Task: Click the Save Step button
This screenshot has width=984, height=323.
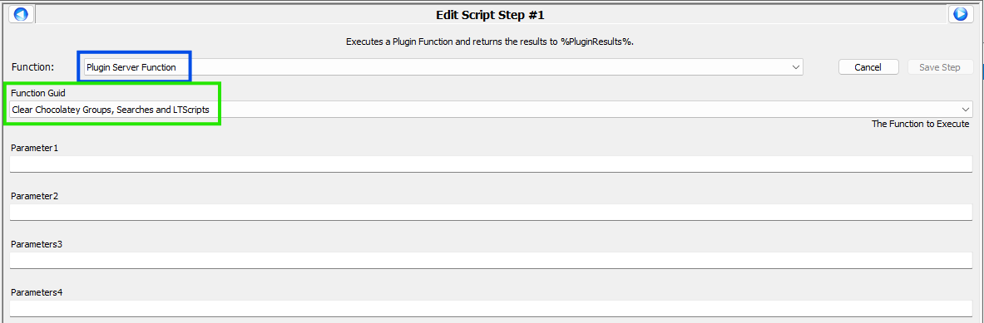Action: [940, 67]
